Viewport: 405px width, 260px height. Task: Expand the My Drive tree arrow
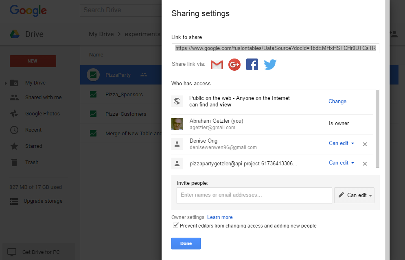point(6,83)
